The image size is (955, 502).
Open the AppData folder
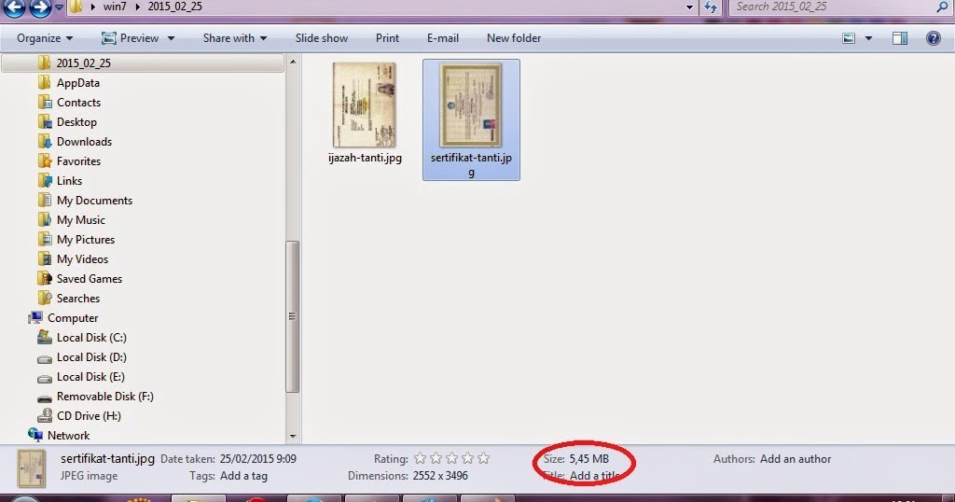(78, 83)
